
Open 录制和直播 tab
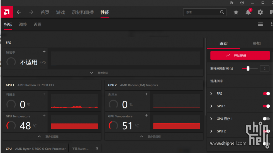(83, 12)
